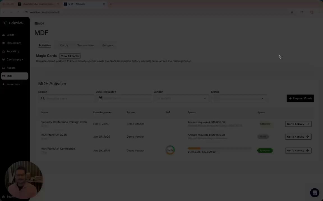Click the Assets folder icon
Viewport: 323px width, 201px height.
[x=3, y=68]
